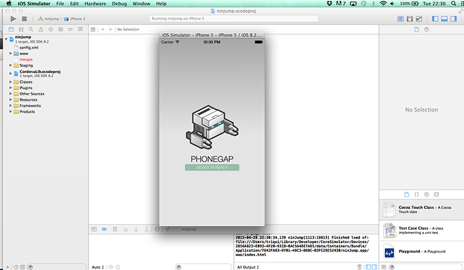Open the Report navigator speech-bubble icon

tap(80, 30)
